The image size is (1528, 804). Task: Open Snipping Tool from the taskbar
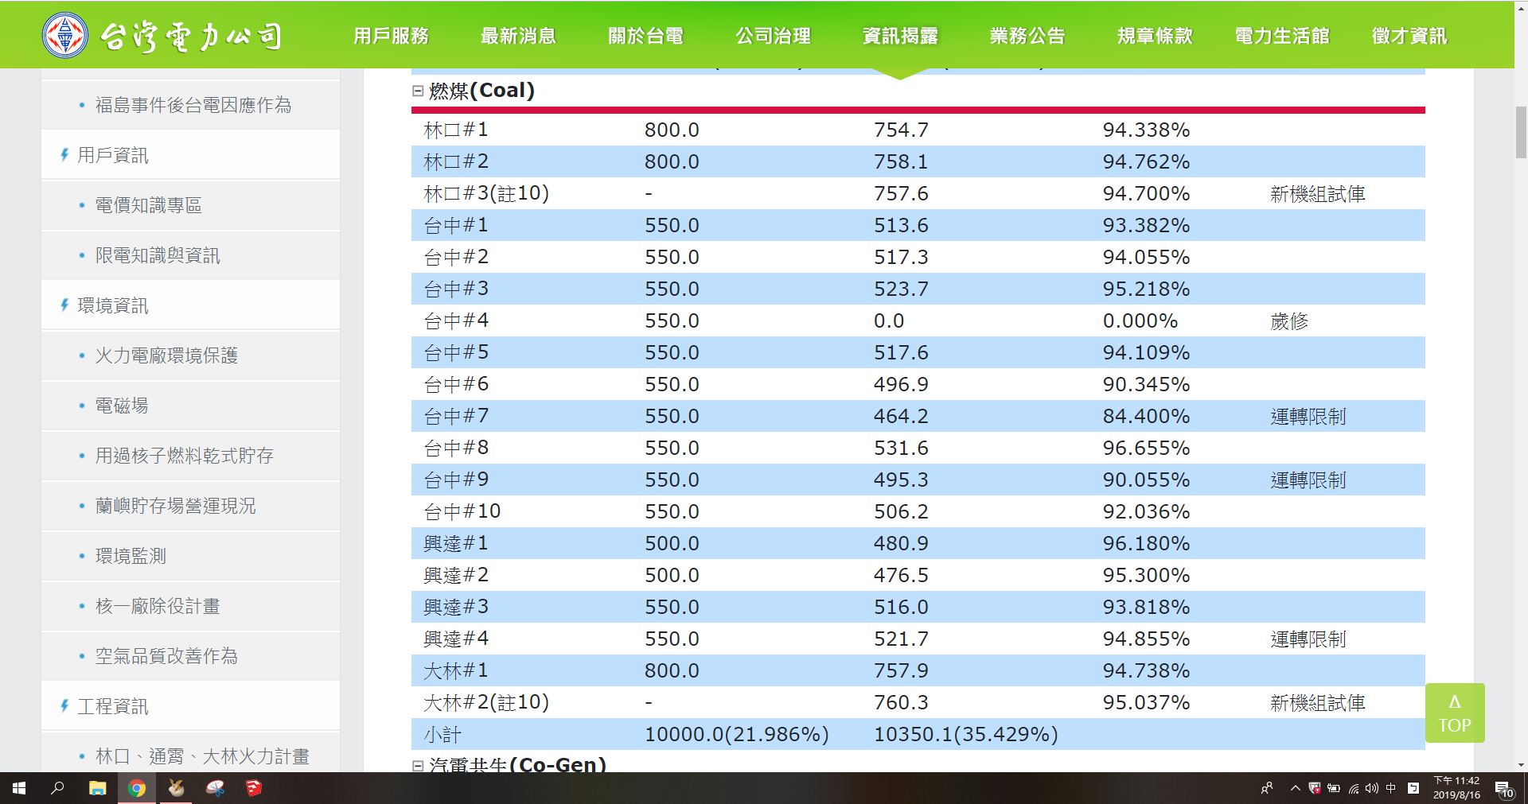(x=215, y=788)
